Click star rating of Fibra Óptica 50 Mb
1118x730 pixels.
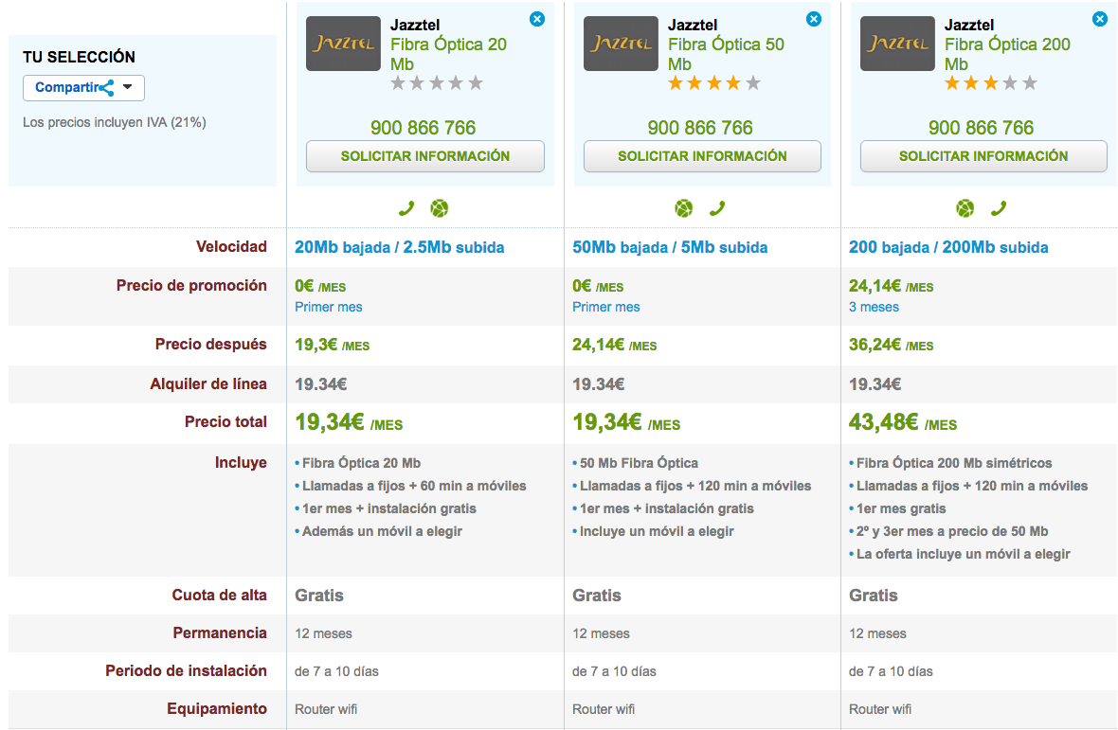point(714,83)
